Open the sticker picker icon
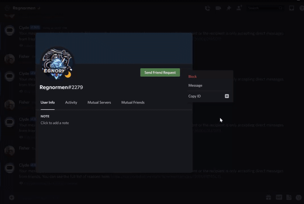304x204 pixels. point(289,197)
